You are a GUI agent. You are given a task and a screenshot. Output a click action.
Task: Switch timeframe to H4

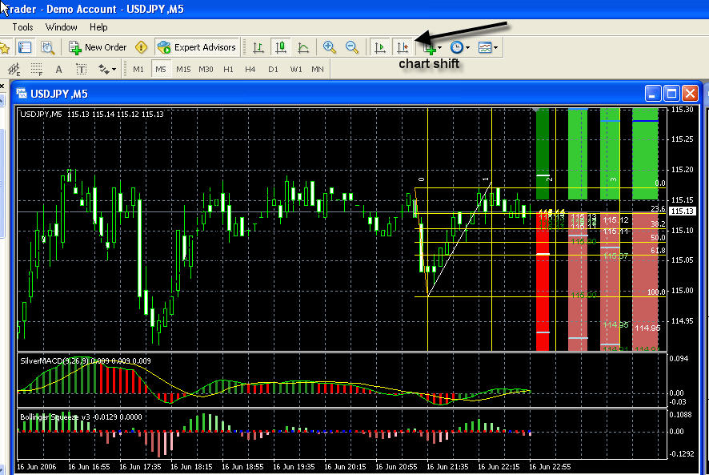pos(250,69)
